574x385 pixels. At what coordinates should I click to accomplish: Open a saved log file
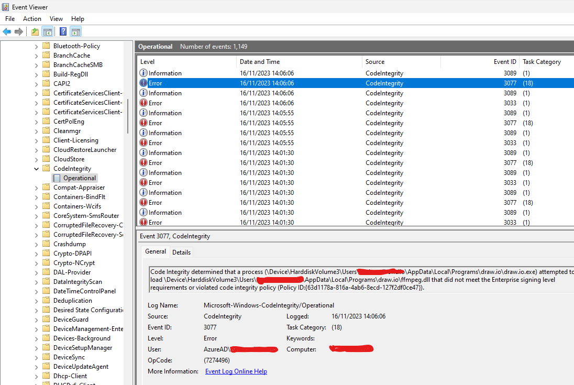click(x=34, y=31)
